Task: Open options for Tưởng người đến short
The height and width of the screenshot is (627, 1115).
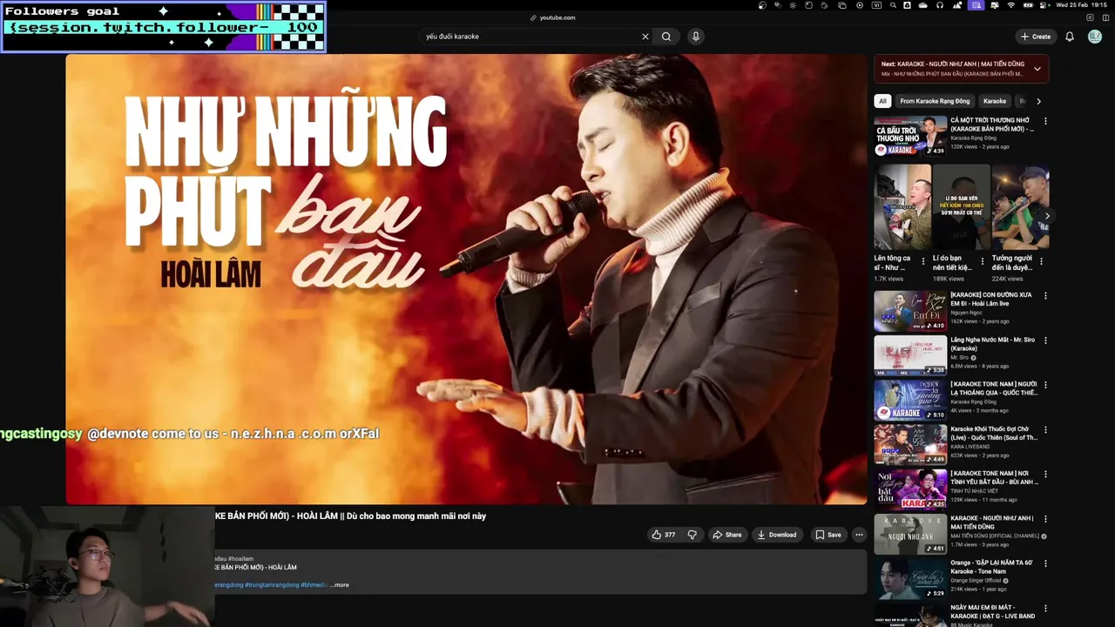Action: [1041, 260]
